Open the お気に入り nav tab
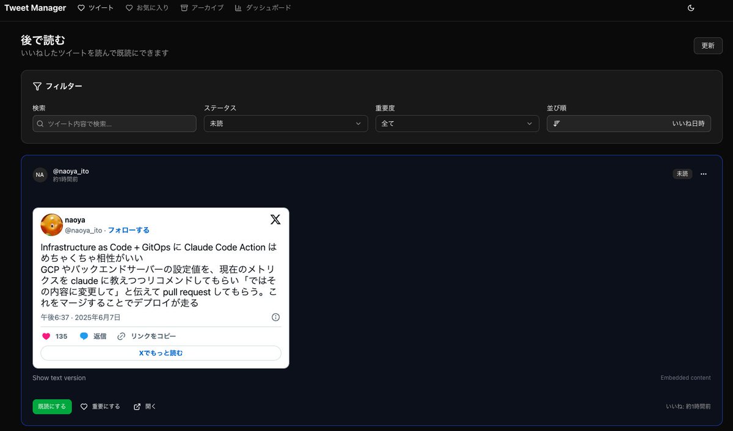Viewport: 733px width, 431px height. (x=147, y=8)
